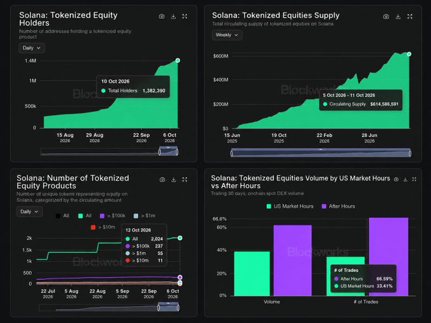Take snapshot of Tokenized Equity Products chart
431x323 pixels.
pyautogui.click(x=162, y=180)
